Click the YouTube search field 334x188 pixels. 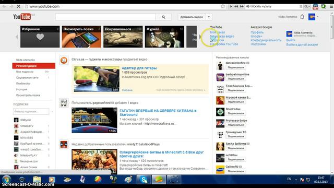[x=105, y=17]
